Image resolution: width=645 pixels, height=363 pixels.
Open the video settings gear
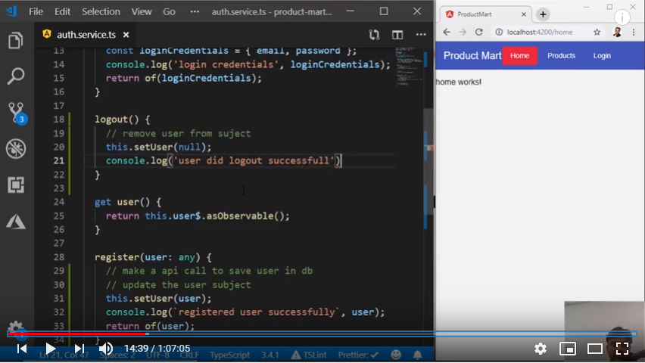tap(540, 349)
